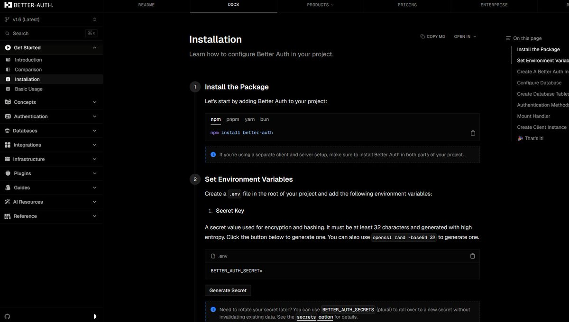This screenshot has height=322, width=569.
Task: Click the git branch icon beside v1.6
Action: (x=7, y=19)
